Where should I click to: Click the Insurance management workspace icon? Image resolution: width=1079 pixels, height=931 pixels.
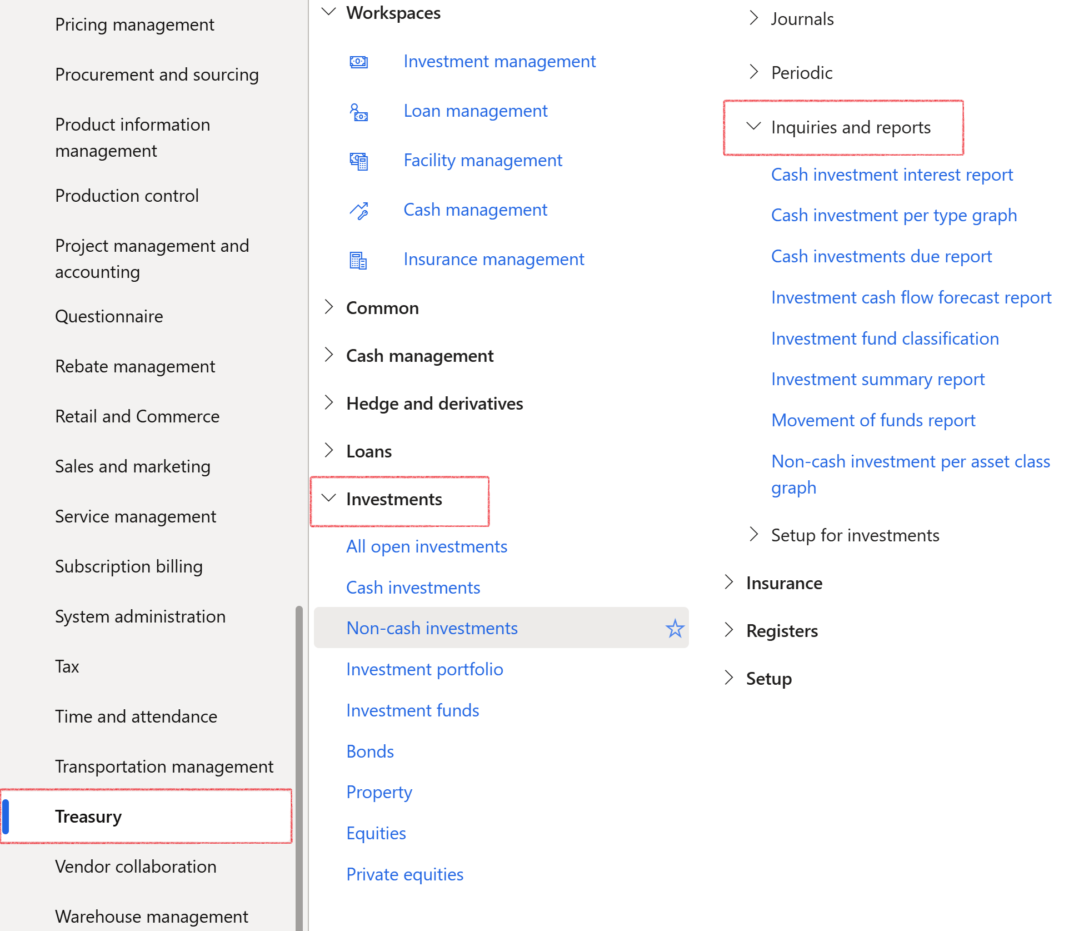click(358, 260)
